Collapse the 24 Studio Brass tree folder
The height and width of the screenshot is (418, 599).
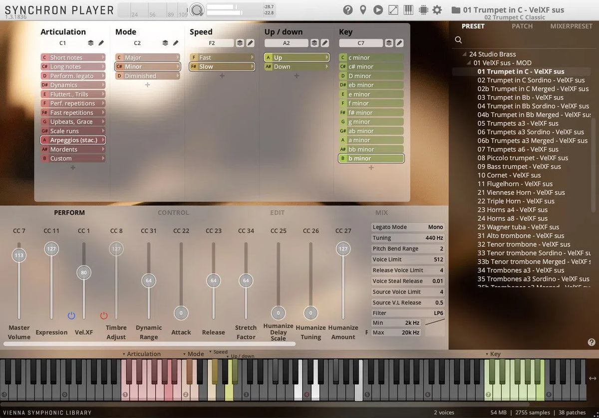click(x=465, y=54)
